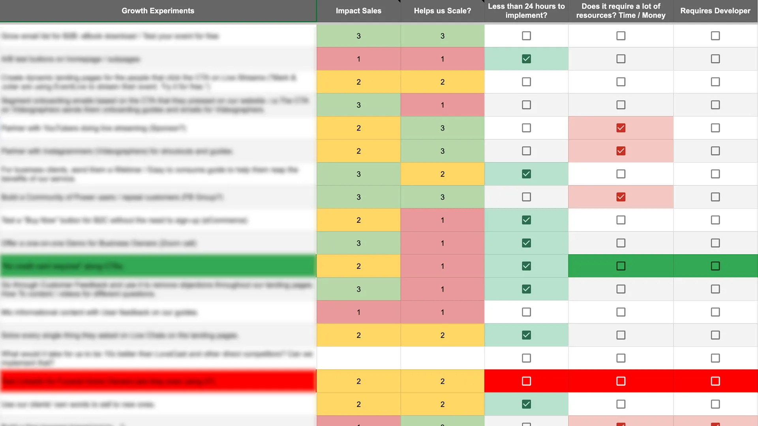Check 'Less than 24 hours' in the empty blank-score row
The width and height of the screenshot is (758, 426).
pos(526,358)
